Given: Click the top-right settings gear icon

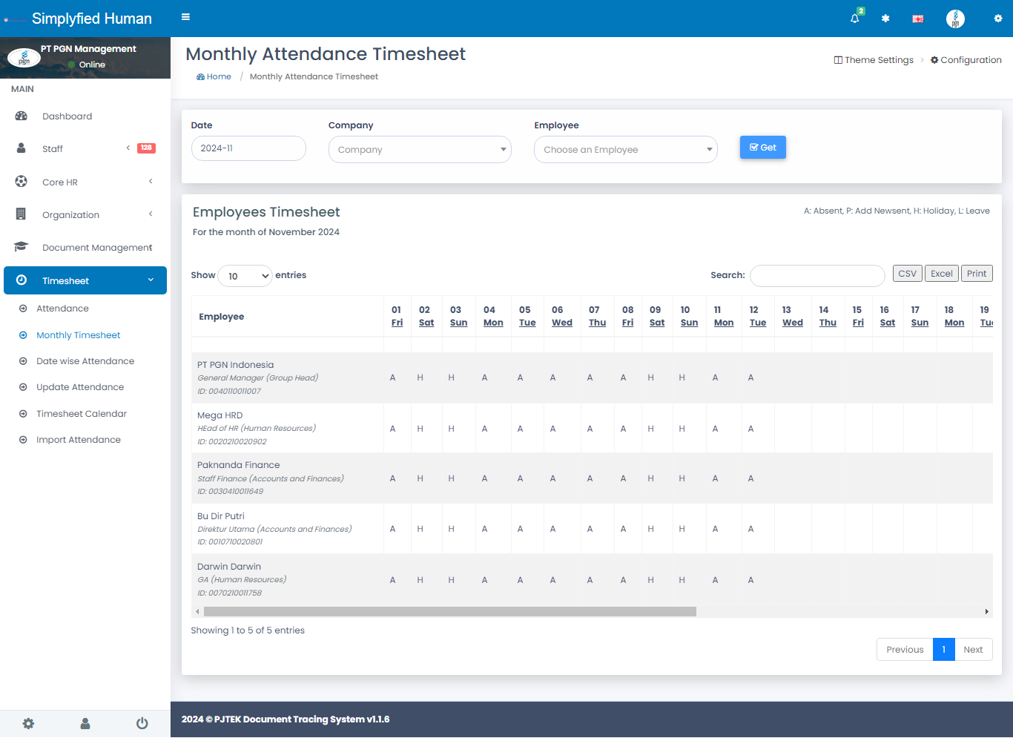Looking at the screenshot, I should tap(997, 19).
